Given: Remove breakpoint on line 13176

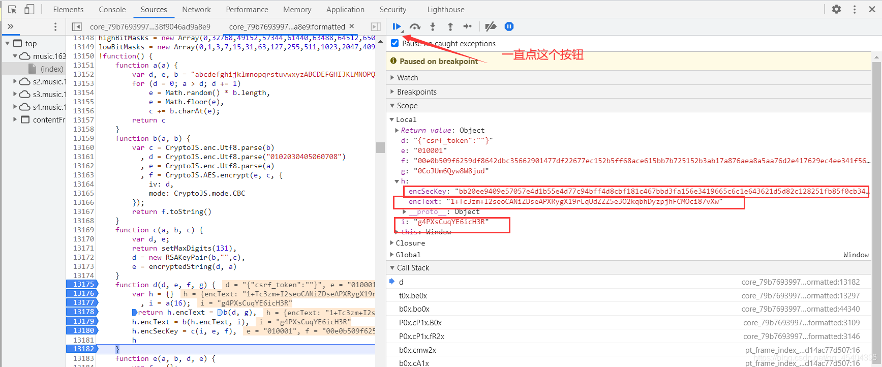Looking at the screenshot, I should tap(82, 294).
